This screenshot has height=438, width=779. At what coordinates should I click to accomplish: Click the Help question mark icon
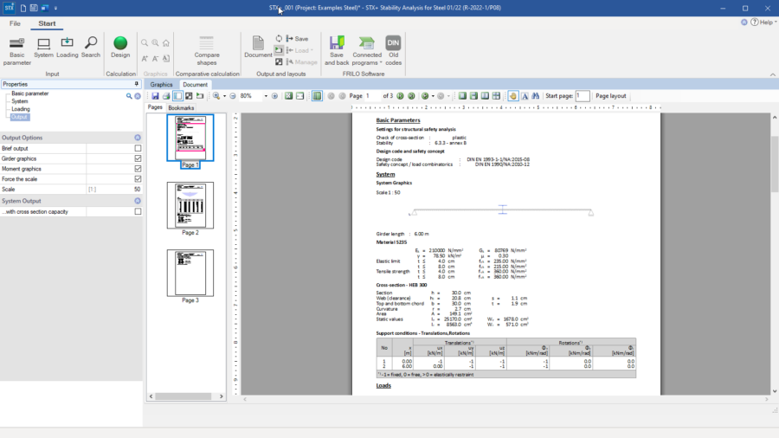pyautogui.click(x=755, y=22)
